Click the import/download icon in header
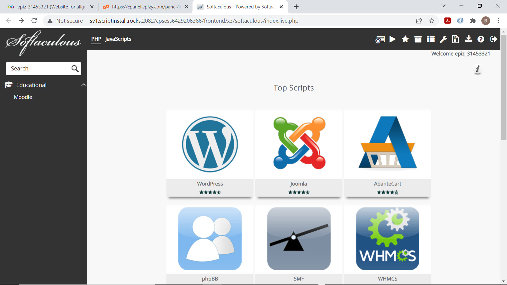This screenshot has height=285, width=507. (468, 39)
